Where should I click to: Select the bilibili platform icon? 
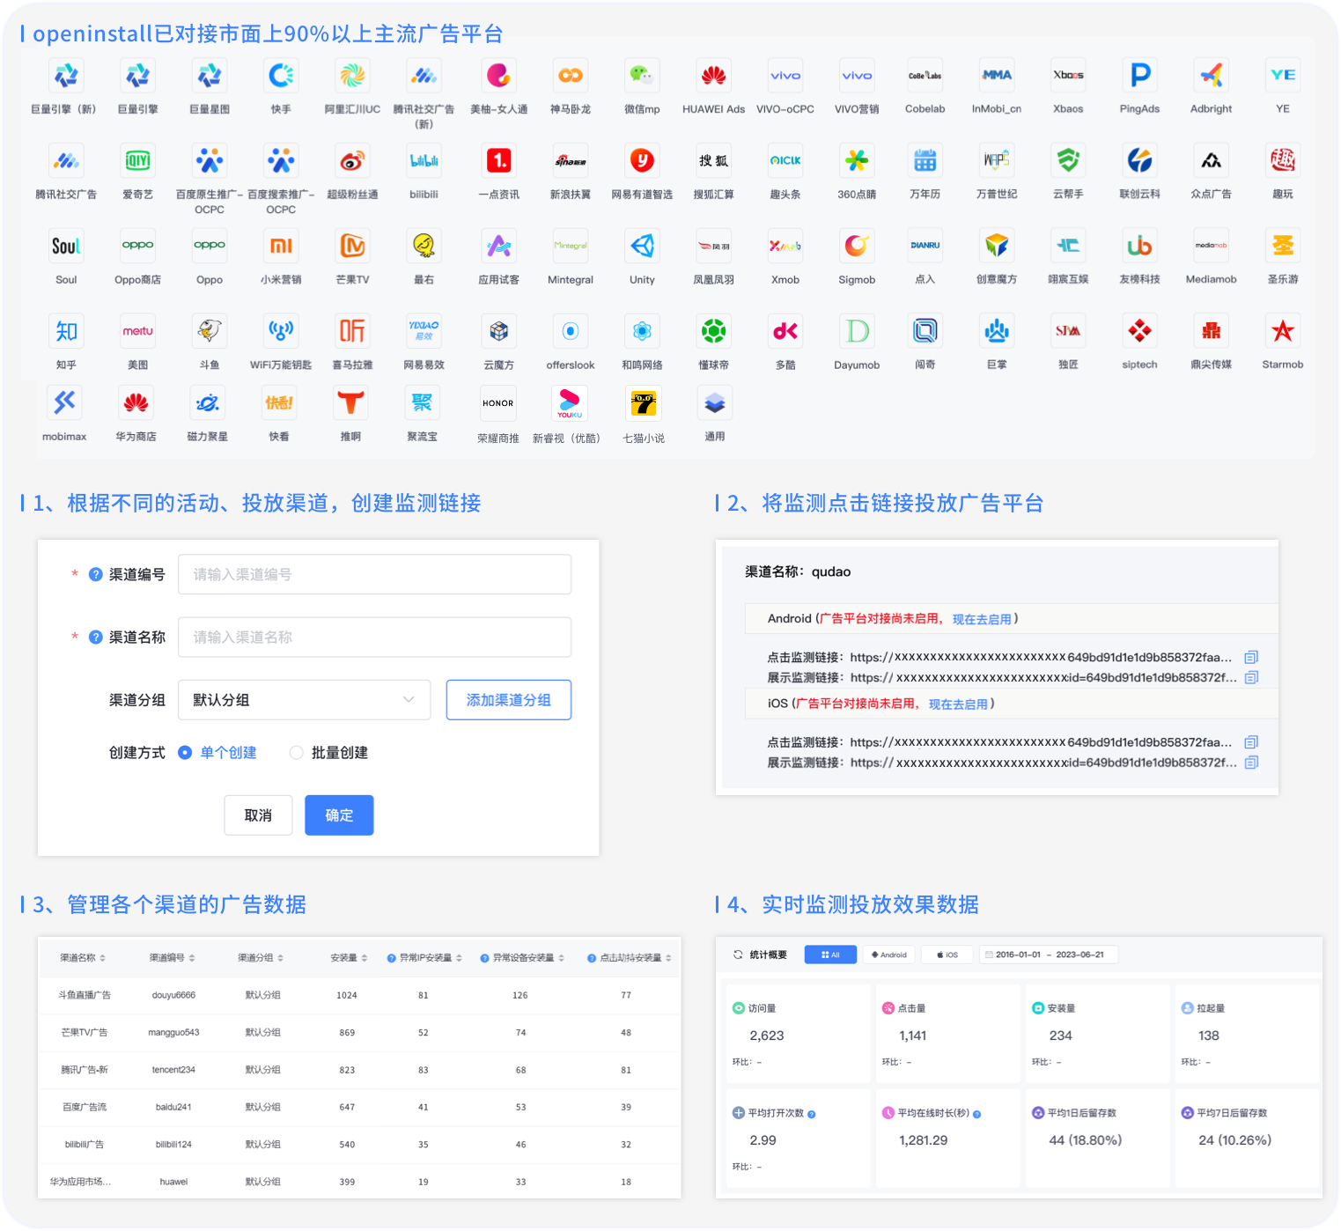click(x=424, y=160)
